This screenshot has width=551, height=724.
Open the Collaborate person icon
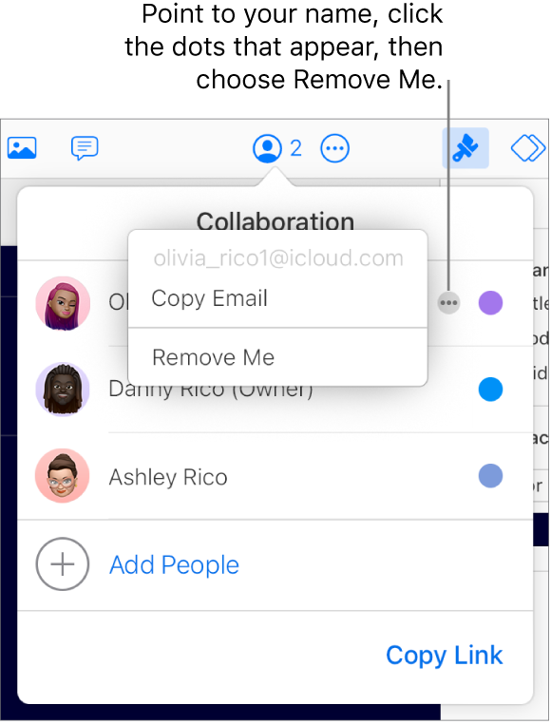tap(267, 148)
